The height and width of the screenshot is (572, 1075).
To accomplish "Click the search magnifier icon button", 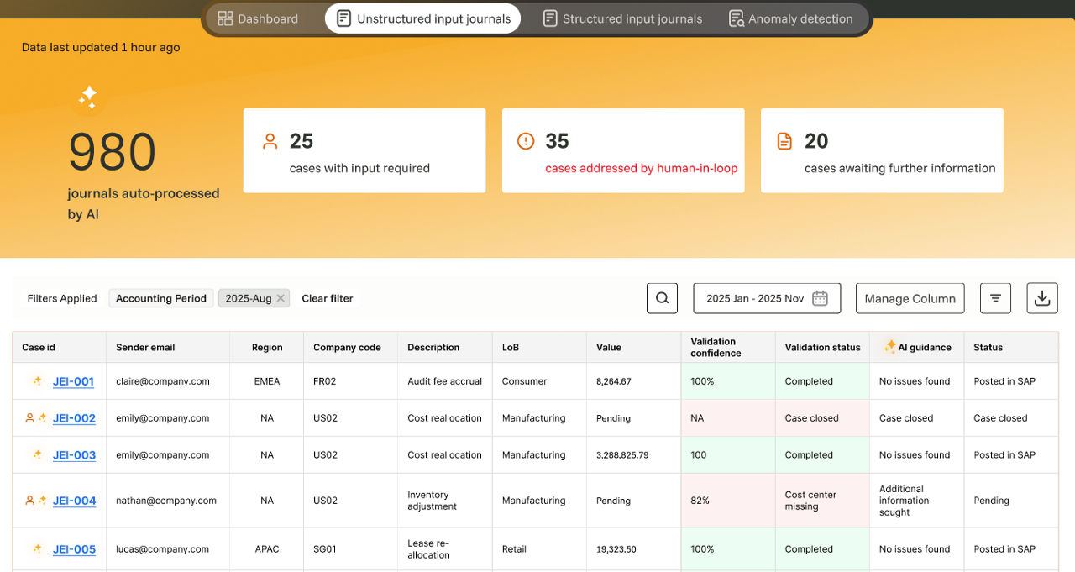I will (x=662, y=298).
